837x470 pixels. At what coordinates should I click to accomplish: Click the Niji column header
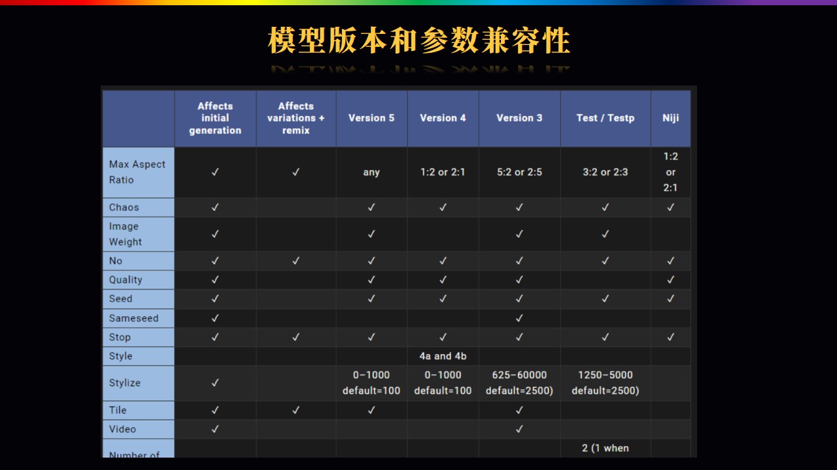tap(670, 118)
